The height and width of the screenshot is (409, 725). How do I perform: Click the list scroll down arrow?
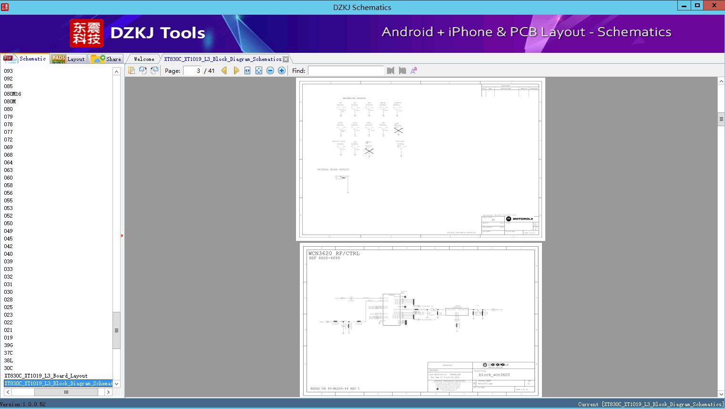(116, 384)
